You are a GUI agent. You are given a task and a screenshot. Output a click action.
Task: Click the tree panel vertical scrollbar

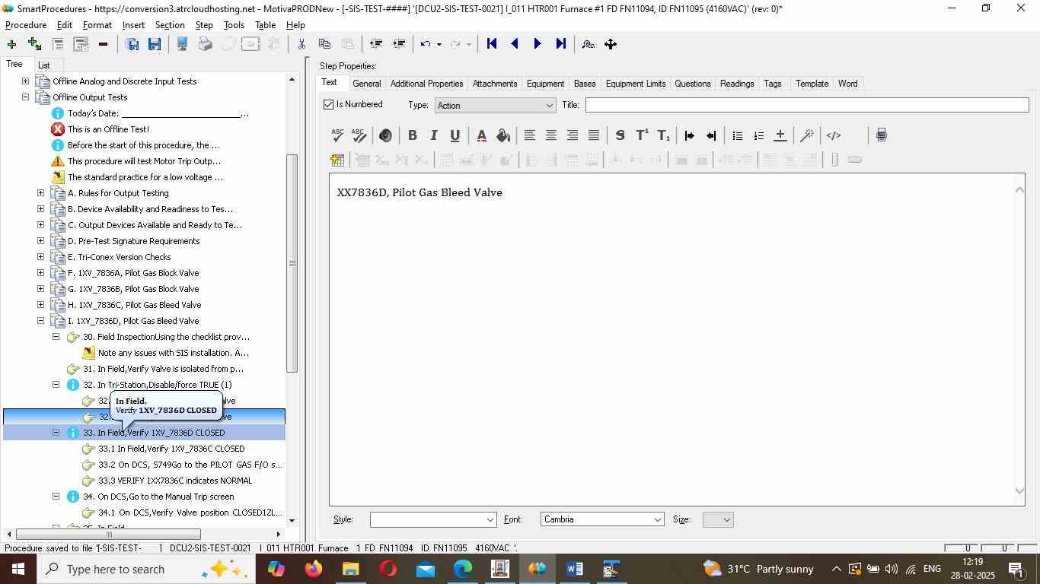pyautogui.click(x=292, y=263)
